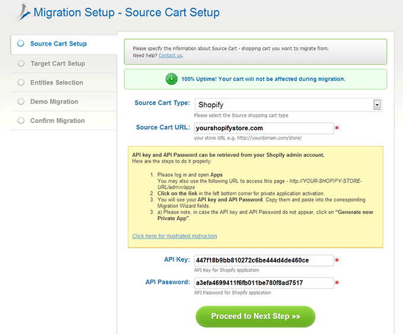This screenshot has height=334, width=403.
Task: Open the Target Cart Setup step
Action: [x=58, y=63]
